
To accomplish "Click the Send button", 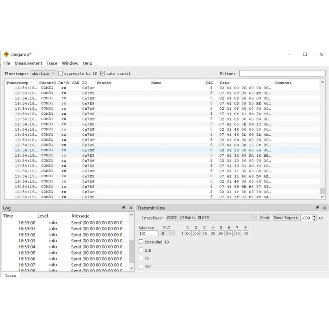I will [x=264, y=218].
